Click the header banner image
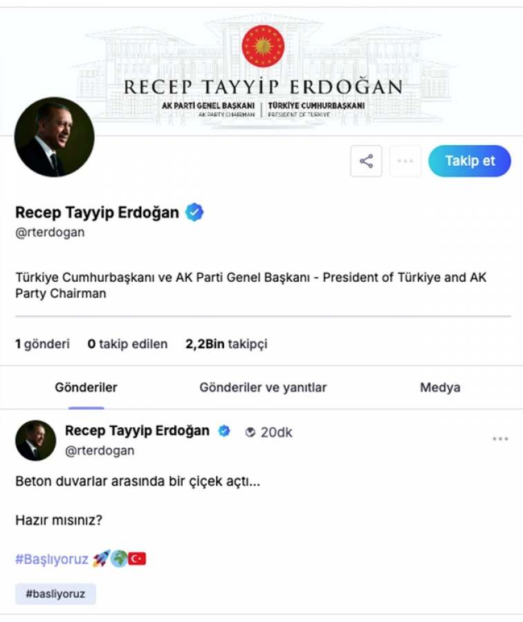This screenshot has width=523, height=622. click(x=261, y=71)
